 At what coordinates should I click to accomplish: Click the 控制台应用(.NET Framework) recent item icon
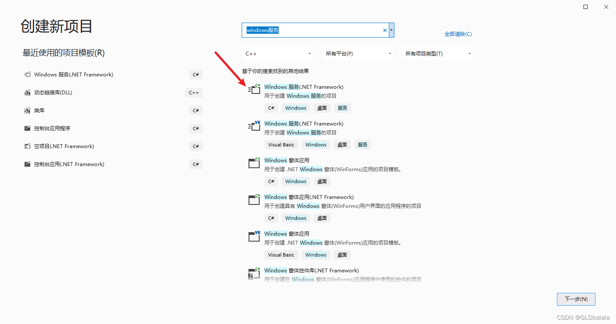(27, 164)
